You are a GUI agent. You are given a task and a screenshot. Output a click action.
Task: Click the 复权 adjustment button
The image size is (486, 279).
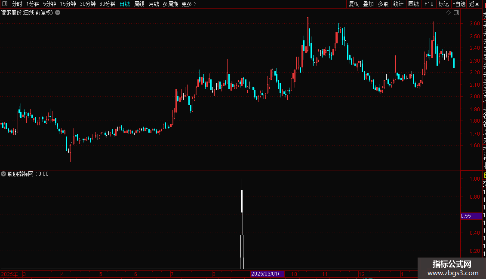point(354,4)
